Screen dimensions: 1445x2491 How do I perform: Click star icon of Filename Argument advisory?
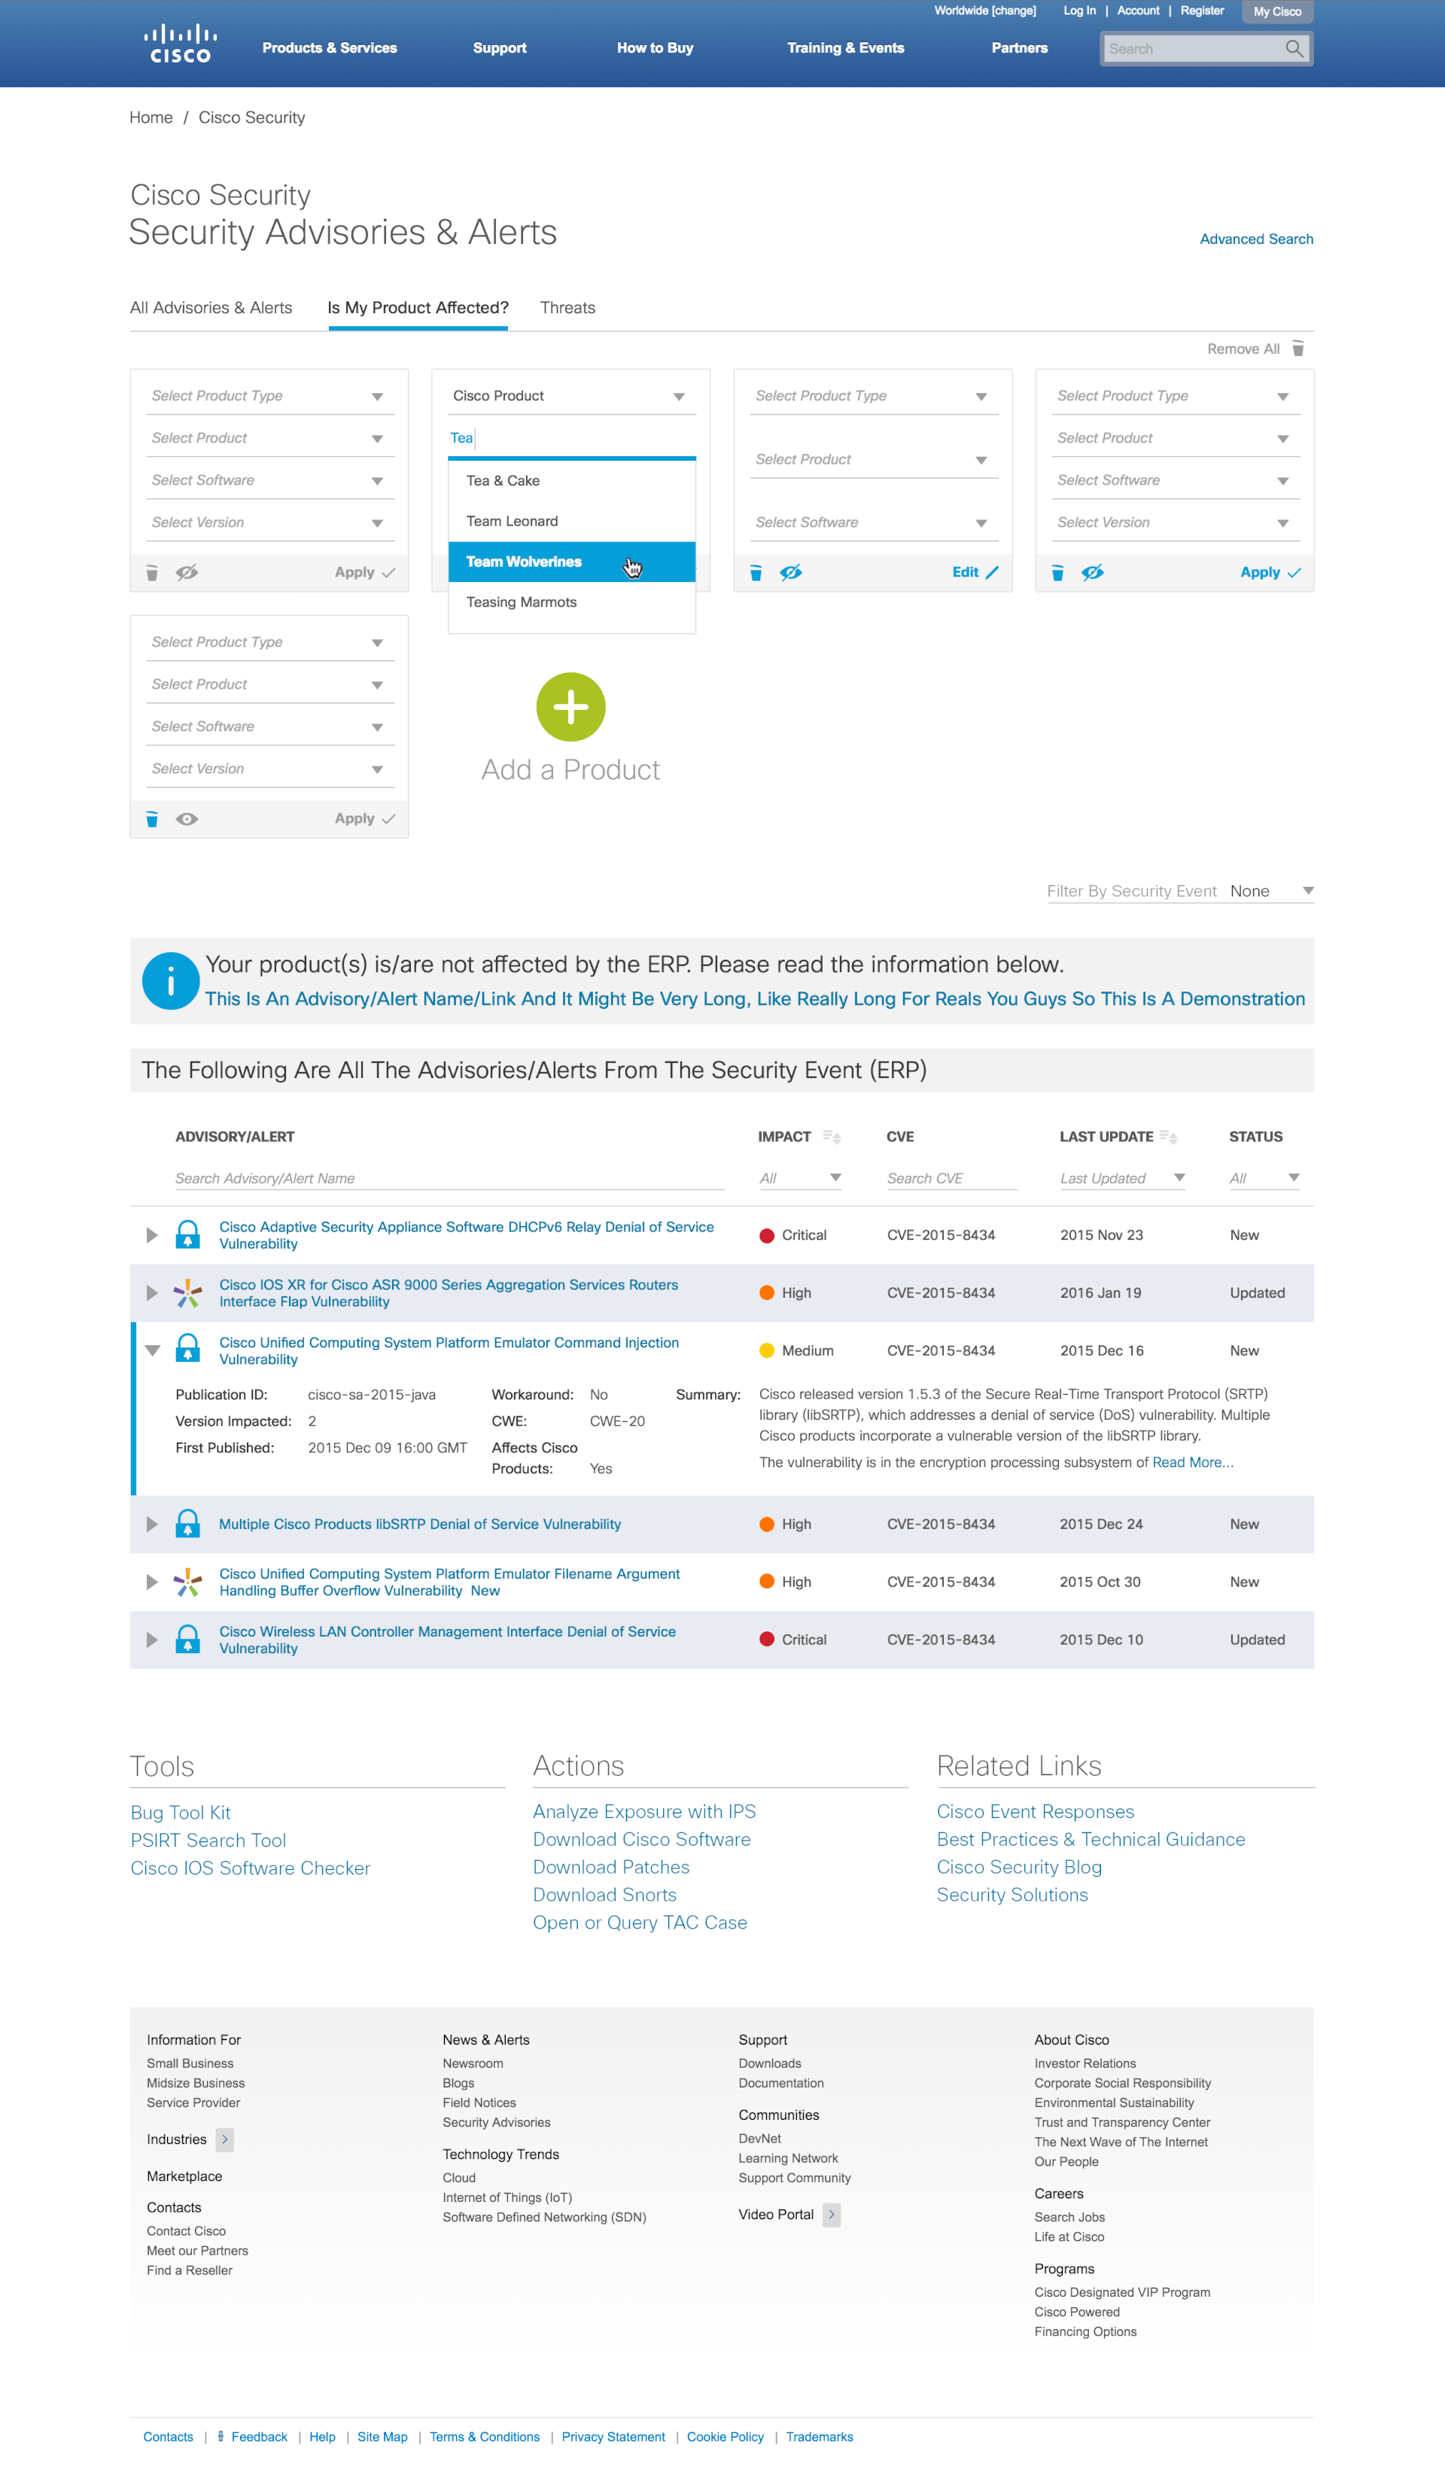coord(187,1582)
